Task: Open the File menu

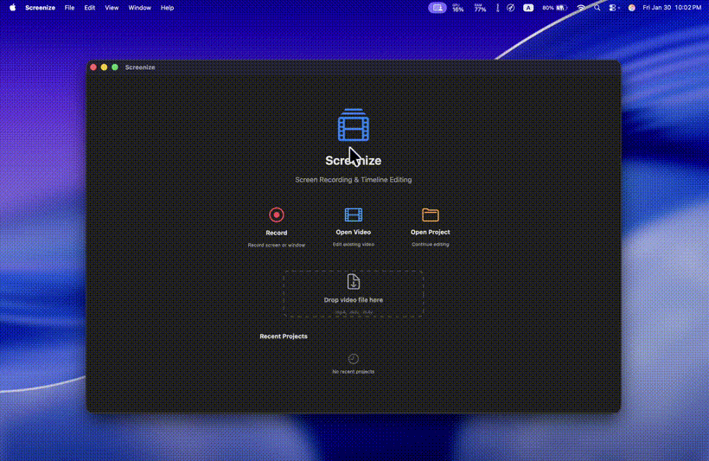Action: (69, 8)
